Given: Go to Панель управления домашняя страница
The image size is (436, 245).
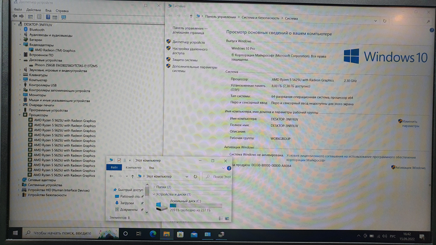Looking at the screenshot, I should point(190,30).
